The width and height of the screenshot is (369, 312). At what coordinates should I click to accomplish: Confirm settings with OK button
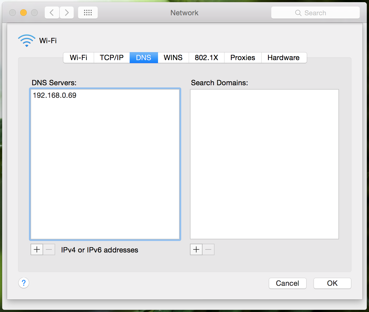332,283
